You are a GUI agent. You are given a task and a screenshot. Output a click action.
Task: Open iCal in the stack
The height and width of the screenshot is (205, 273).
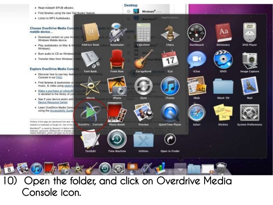point(170,59)
